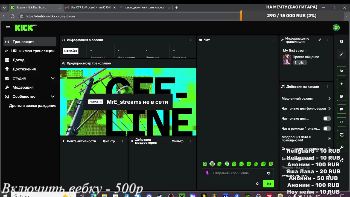The image size is (350, 197).
Task: Focus the Отправить сообщение chat field
Action: (238, 173)
